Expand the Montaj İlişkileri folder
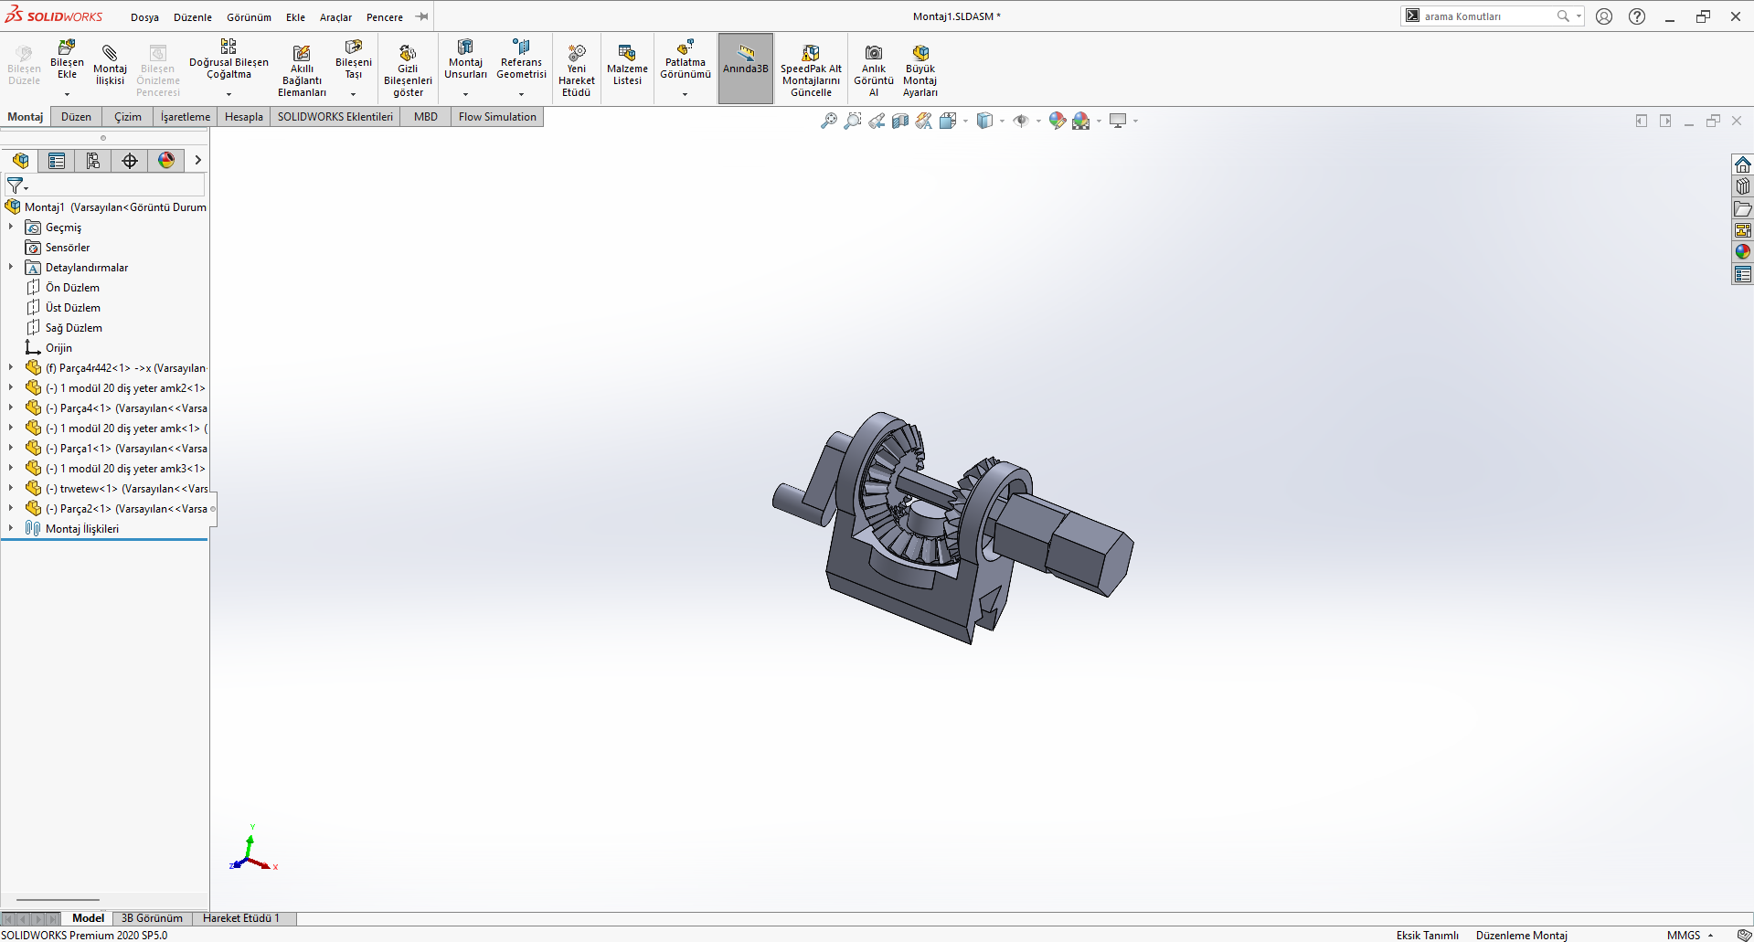The width and height of the screenshot is (1754, 942). click(11, 528)
